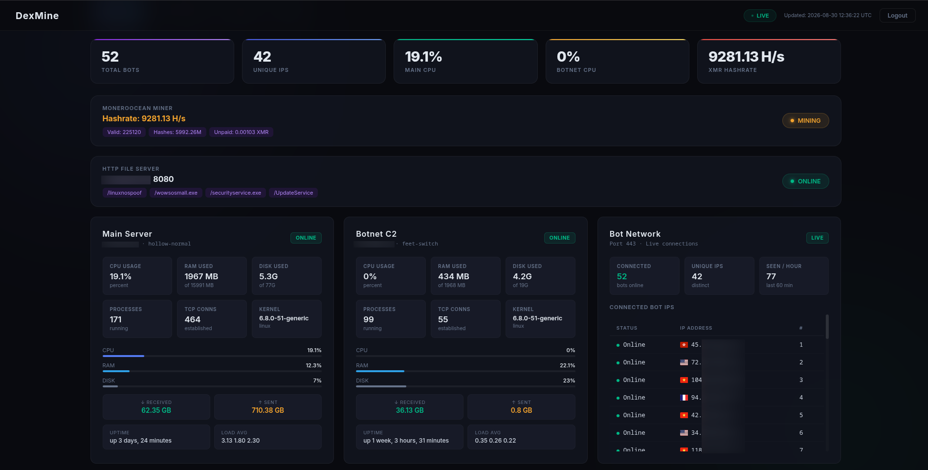Click the orange MINING status badge
The image size is (928, 470).
(805, 121)
